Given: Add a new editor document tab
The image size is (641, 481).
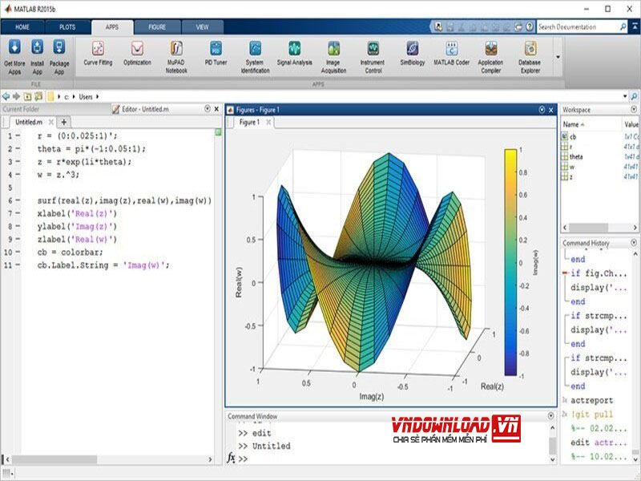Looking at the screenshot, I should [64, 122].
